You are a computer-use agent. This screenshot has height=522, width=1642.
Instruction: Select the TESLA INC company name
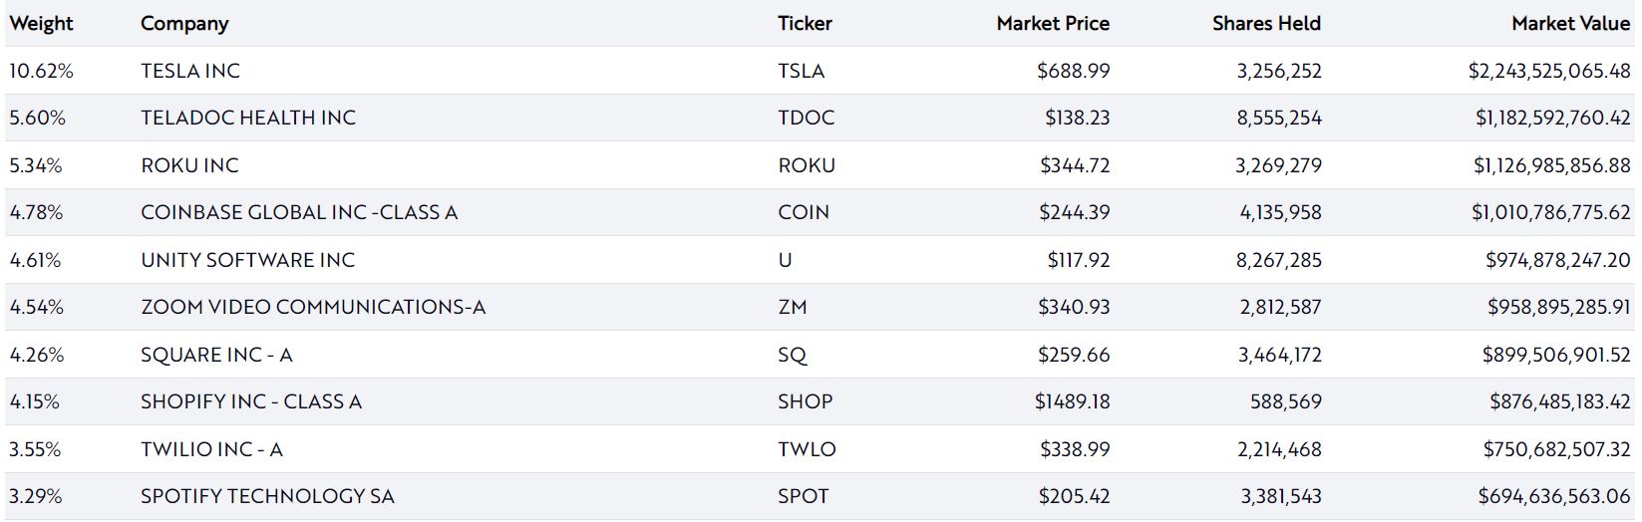[x=190, y=71]
